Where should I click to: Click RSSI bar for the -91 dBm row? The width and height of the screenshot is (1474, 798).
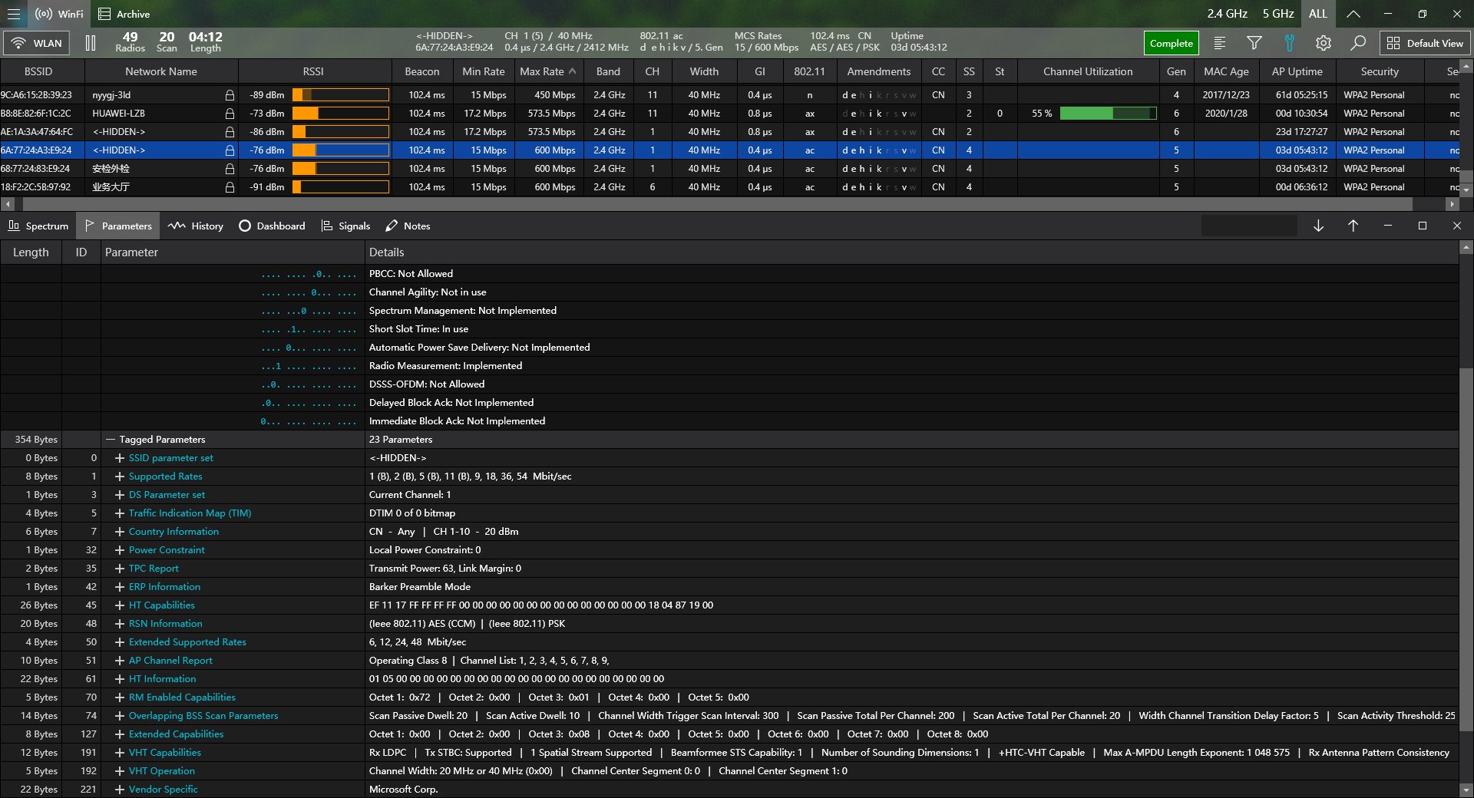[x=341, y=187]
